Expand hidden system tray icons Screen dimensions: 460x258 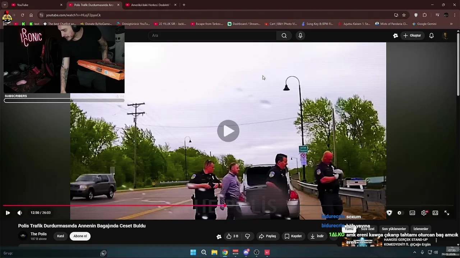414,252
